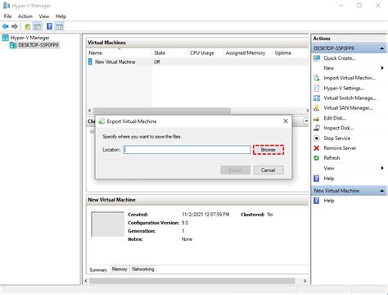The image size is (388, 295).
Task: Click the Hyper-V Manager title bar icon
Action: click(7, 6)
